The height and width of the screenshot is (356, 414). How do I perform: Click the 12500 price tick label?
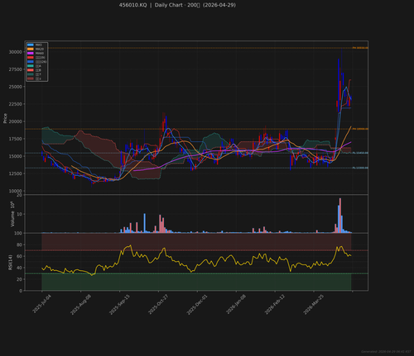(16, 173)
